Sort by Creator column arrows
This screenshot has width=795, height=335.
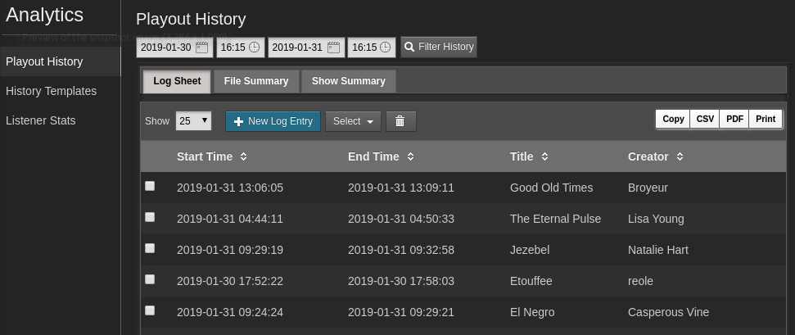coord(680,156)
